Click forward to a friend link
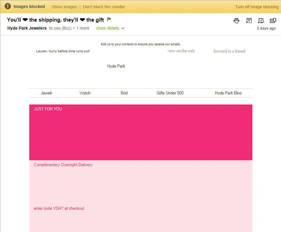 click(x=229, y=51)
